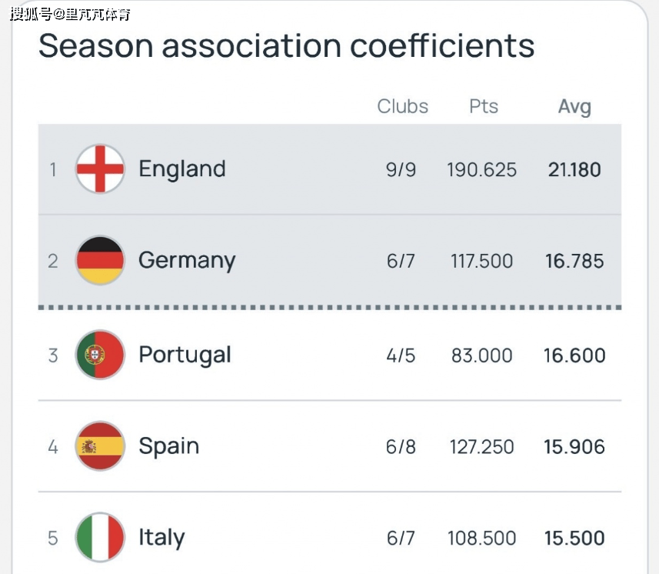659x574 pixels.
Task: Click the Spain flag icon
Action: (100, 446)
